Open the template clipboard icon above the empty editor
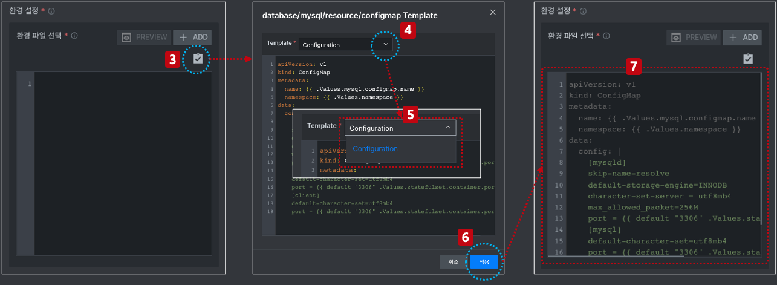The width and height of the screenshot is (777, 285). (197, 59)
